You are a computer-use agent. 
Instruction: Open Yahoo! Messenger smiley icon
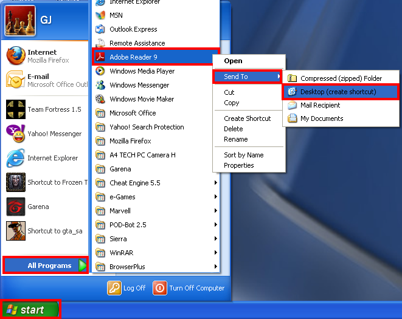tap(16, 134)
